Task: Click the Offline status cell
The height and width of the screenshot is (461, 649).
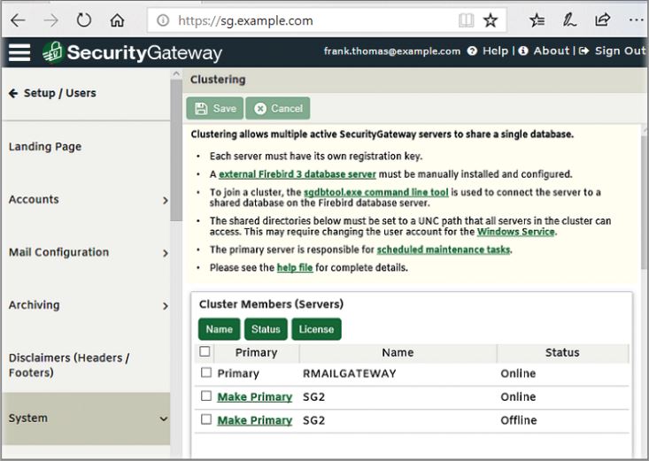Action: pos(519,420)
